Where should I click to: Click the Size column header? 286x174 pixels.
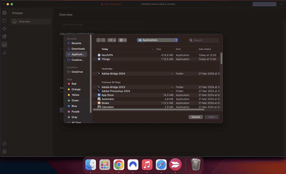[159, 49]
